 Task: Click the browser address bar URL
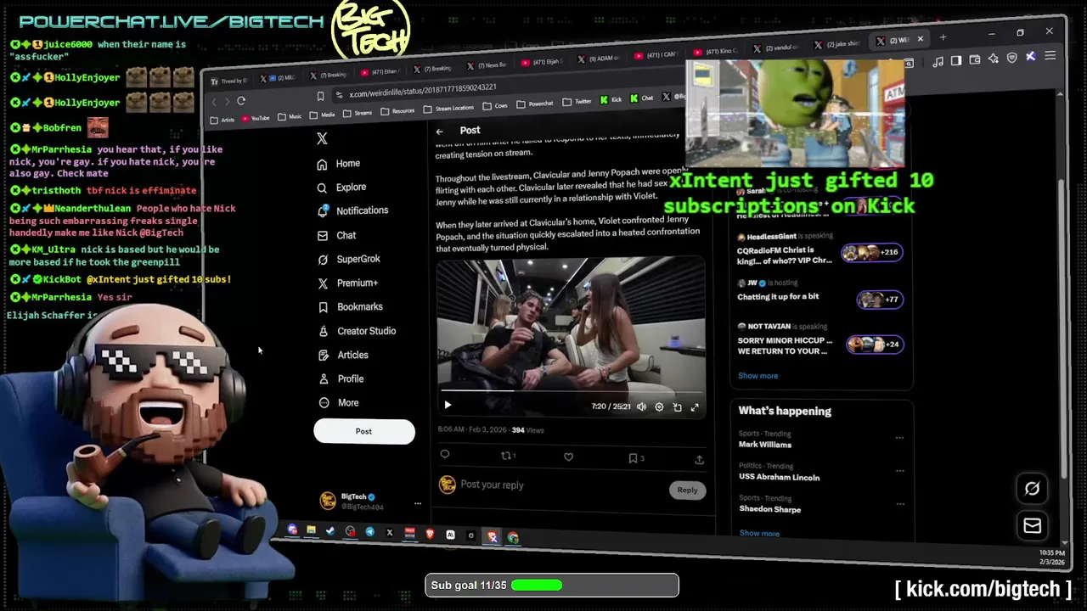(x=423, y=90)
